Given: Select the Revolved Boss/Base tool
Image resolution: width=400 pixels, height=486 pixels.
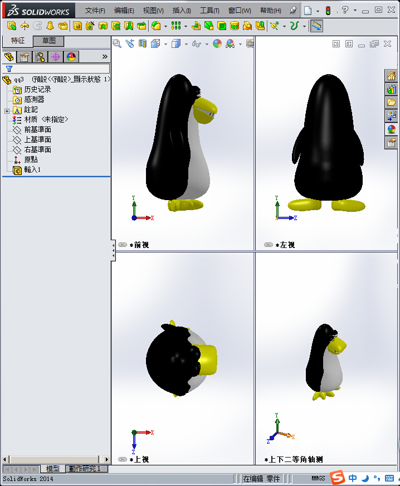Looking at the screenshot, I should pyautogui.click(x=25, y=26).
